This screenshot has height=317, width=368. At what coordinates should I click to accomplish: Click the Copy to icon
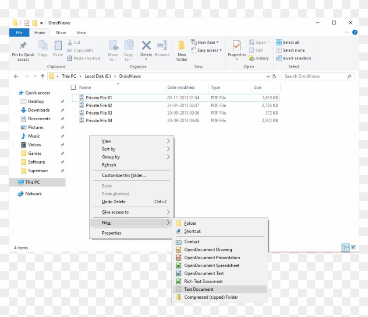(129, 45)
